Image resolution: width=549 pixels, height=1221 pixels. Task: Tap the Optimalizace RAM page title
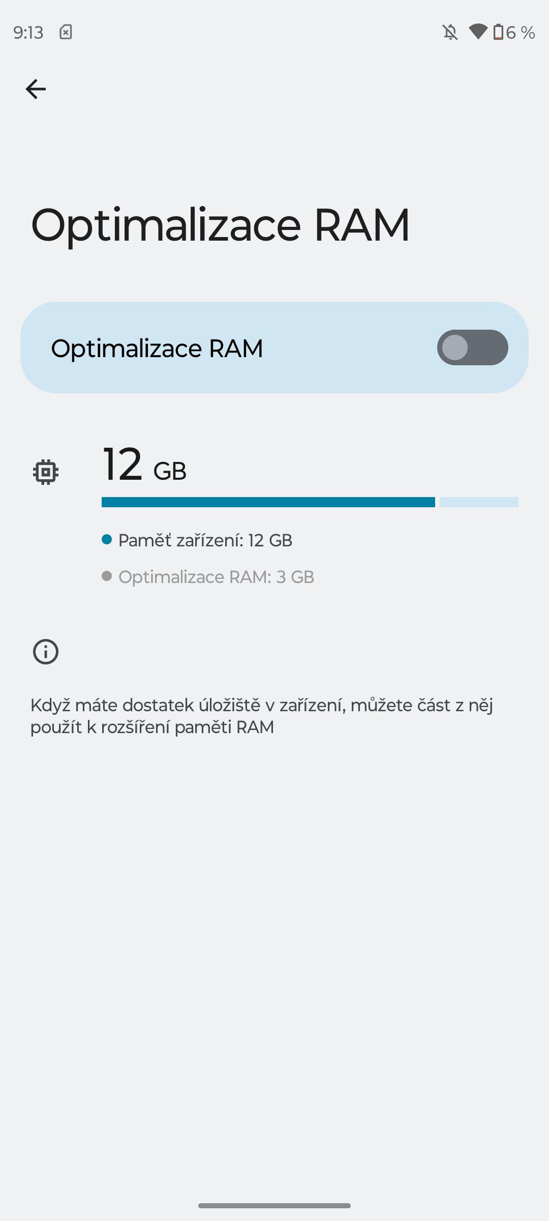click(x=220, y=225)
